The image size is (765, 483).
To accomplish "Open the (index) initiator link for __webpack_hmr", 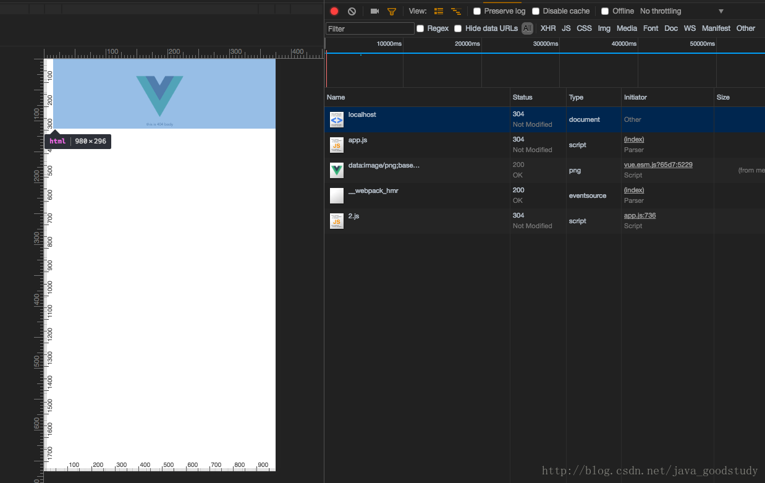I will (634, 190).
